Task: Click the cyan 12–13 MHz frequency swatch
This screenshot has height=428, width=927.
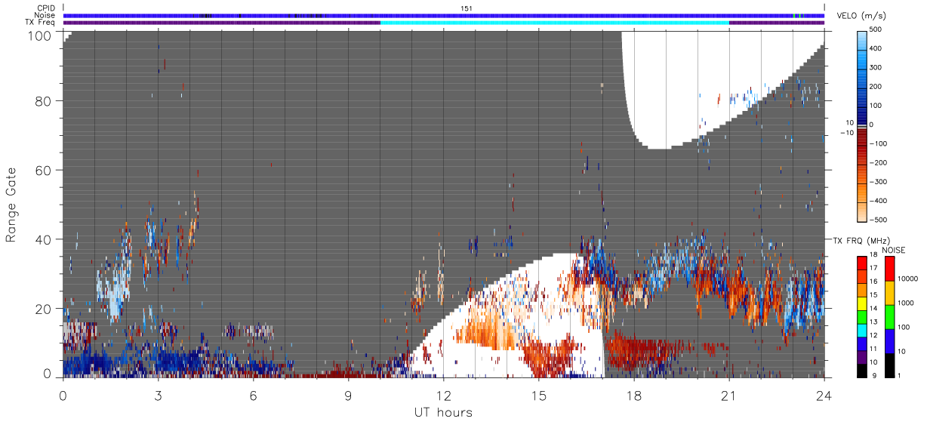Action: [x=862, y=331]
